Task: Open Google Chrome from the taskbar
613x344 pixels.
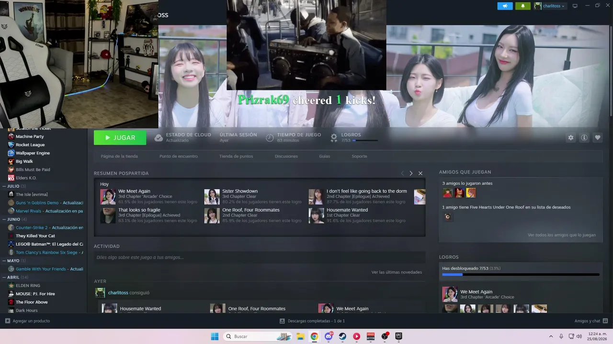Action: [314, 336]
